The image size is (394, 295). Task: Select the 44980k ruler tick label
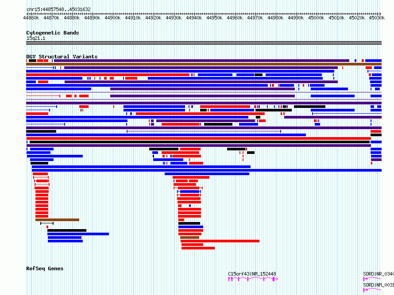275,18
